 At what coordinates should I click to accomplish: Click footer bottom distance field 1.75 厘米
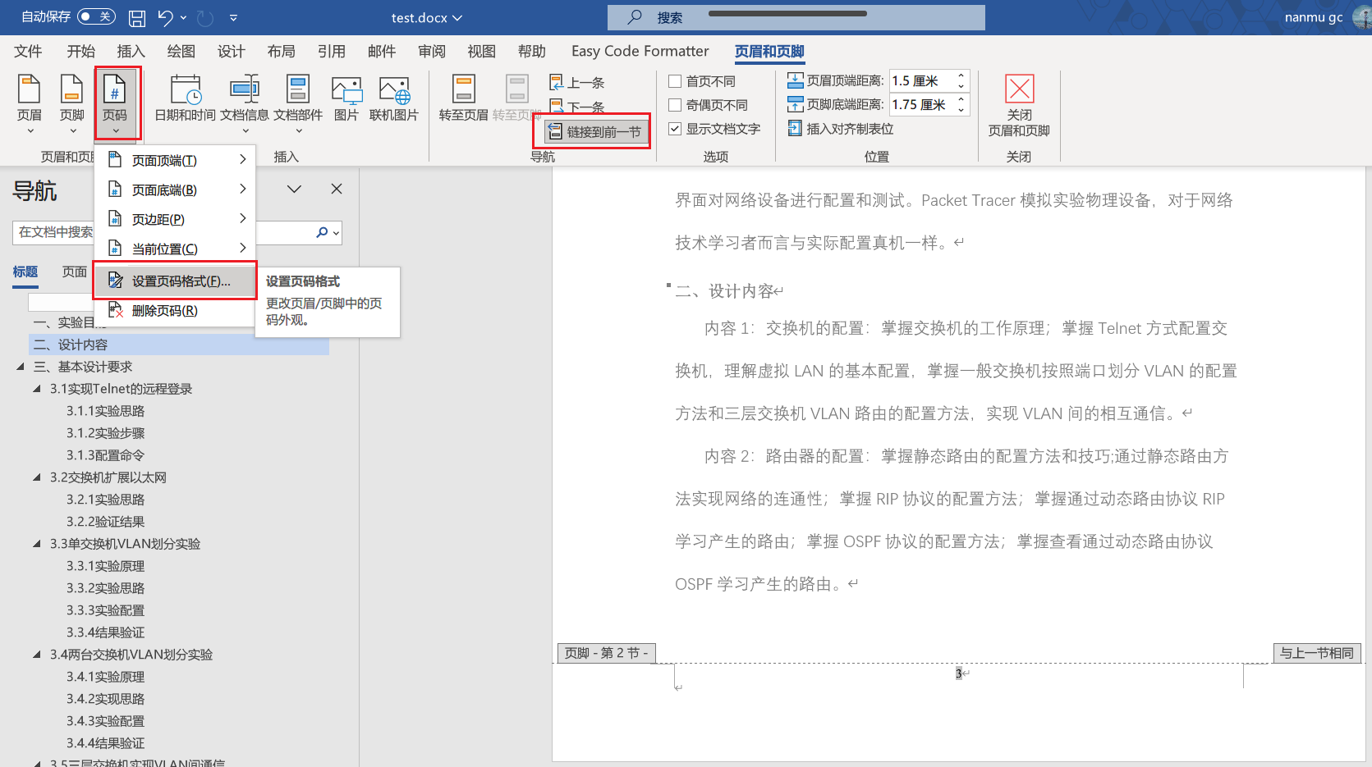coord(922,104)
